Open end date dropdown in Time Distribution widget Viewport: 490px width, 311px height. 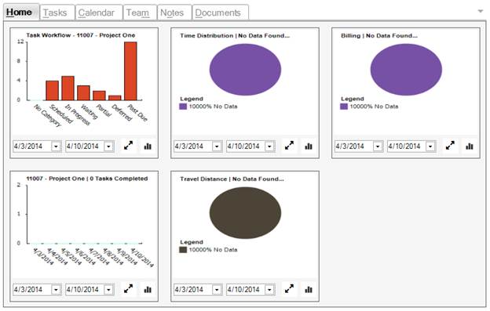pos(269,146)
